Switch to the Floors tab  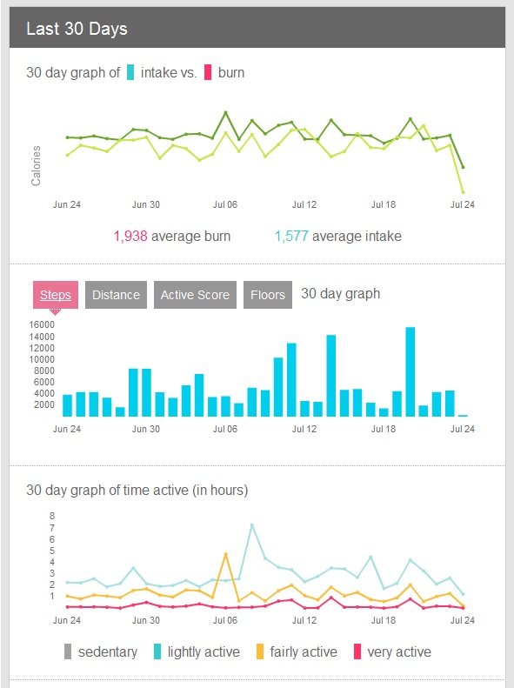pos(268,295)
